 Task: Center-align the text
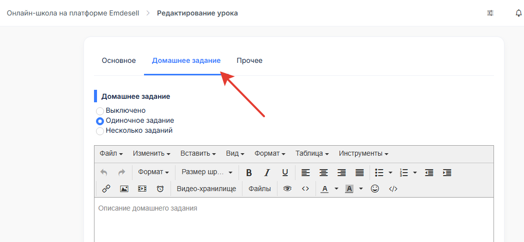[x=323, y=172]
